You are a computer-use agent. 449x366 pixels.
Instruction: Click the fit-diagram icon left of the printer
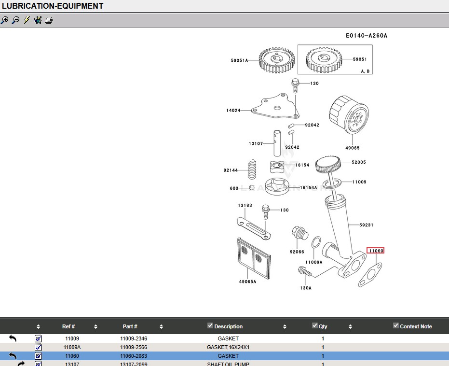coord(38,20)
